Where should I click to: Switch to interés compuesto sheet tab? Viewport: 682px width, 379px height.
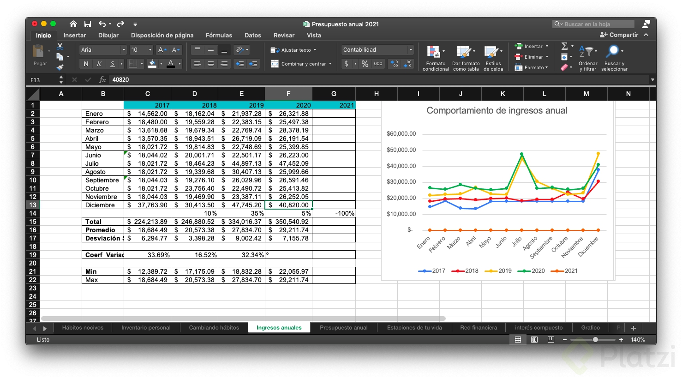tap(539, 328)
